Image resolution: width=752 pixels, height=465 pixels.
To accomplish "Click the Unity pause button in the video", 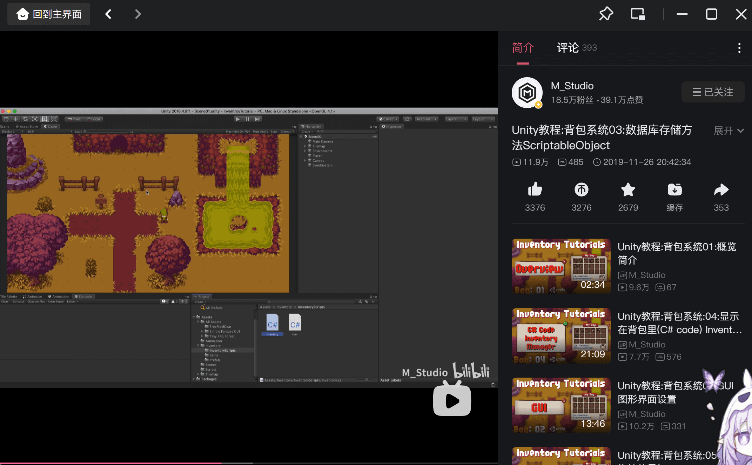I will coord(248,119).
